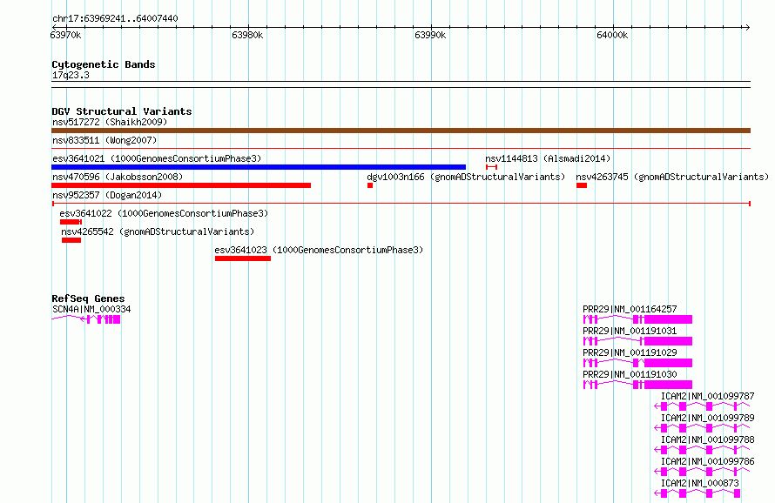Screen dimensions: 775x503
Task: Click the PRR29 NM_001191031 large exon block
Action: click(x=668, y=341)
